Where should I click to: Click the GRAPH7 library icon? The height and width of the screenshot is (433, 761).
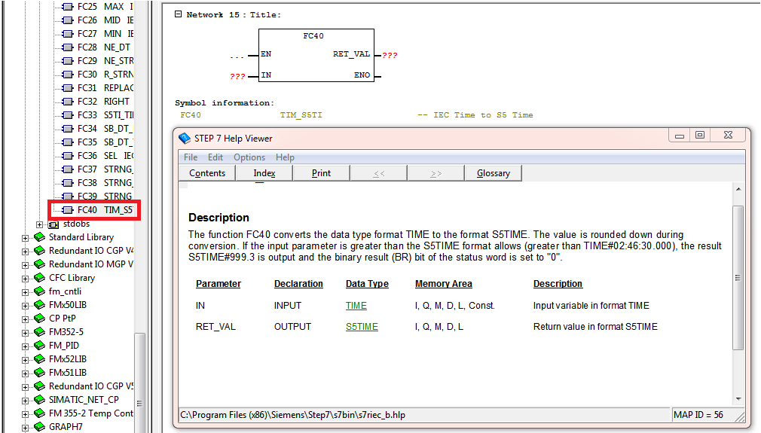coord(40,427)
